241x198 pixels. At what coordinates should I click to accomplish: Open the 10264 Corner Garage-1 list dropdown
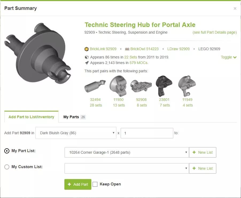click(127, 152)
